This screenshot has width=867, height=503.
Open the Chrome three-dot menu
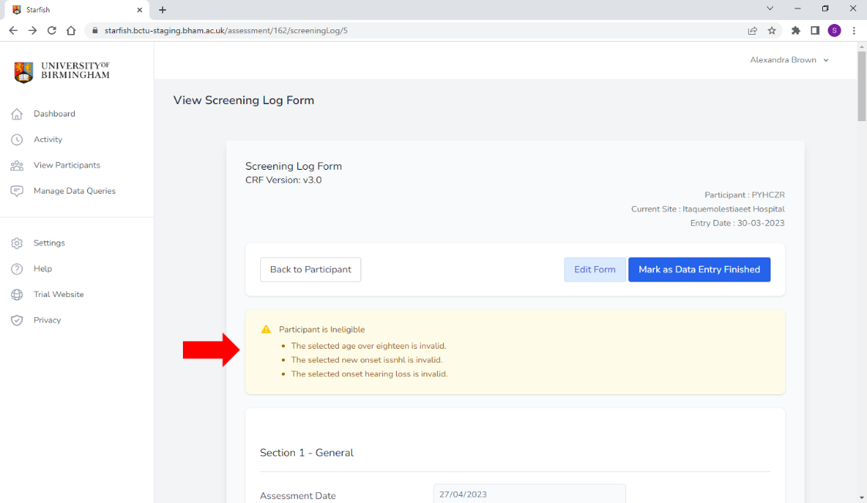coord(854,31)
